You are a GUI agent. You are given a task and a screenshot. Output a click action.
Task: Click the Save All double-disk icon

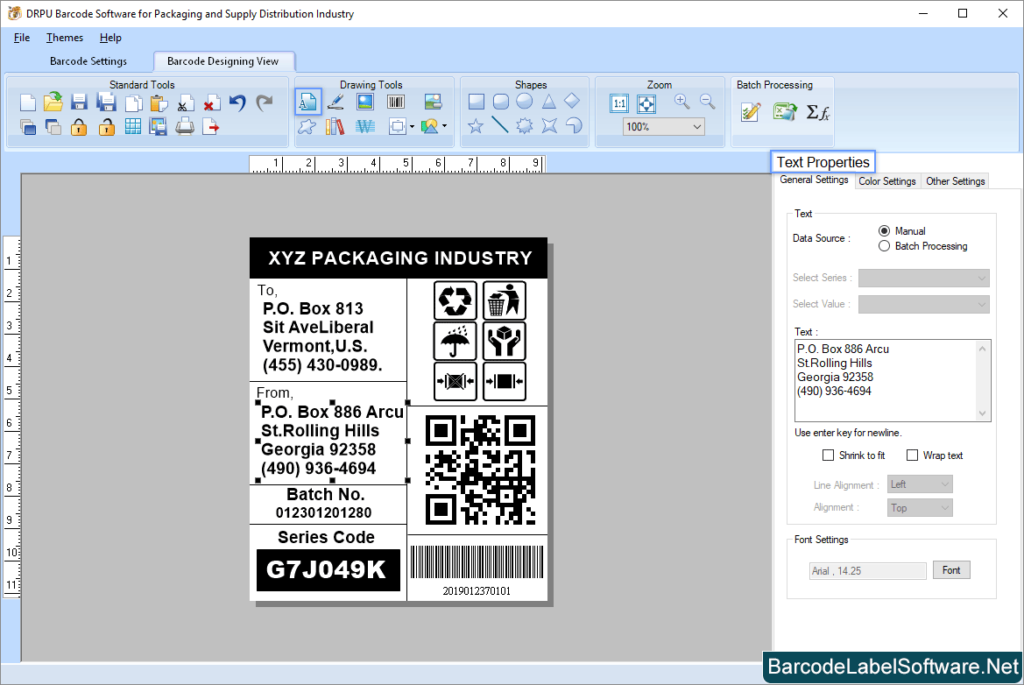106,102
